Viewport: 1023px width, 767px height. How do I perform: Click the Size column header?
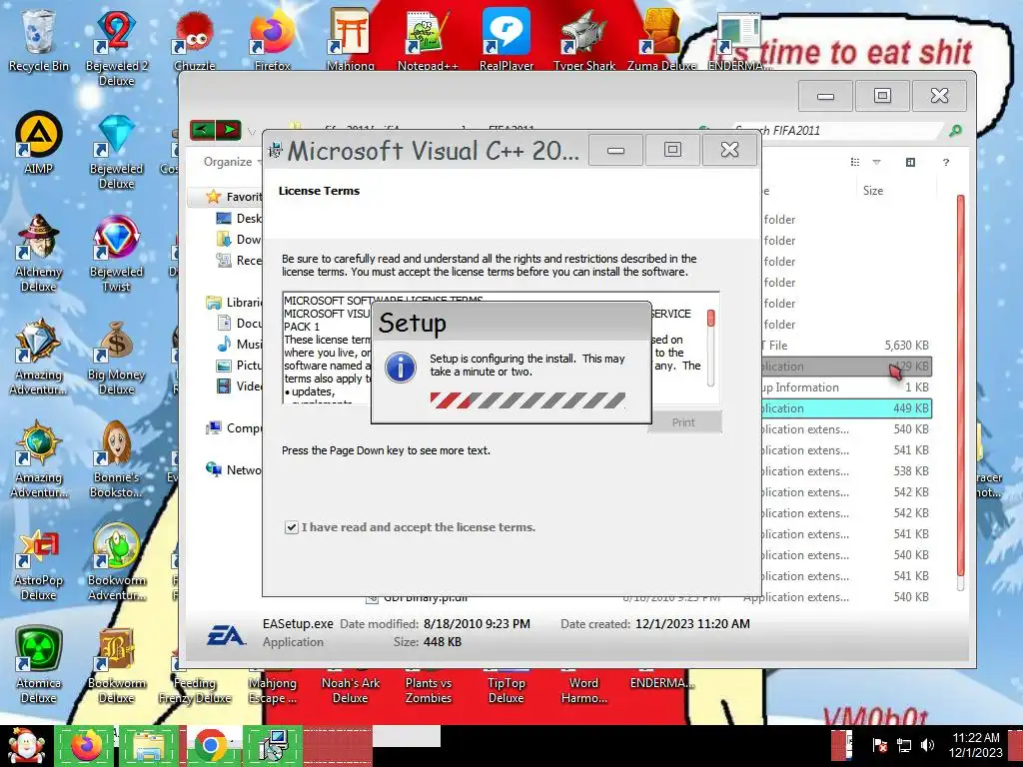[872, 191]
